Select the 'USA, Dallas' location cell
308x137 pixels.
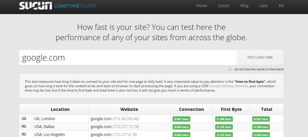tap(60, 127)
